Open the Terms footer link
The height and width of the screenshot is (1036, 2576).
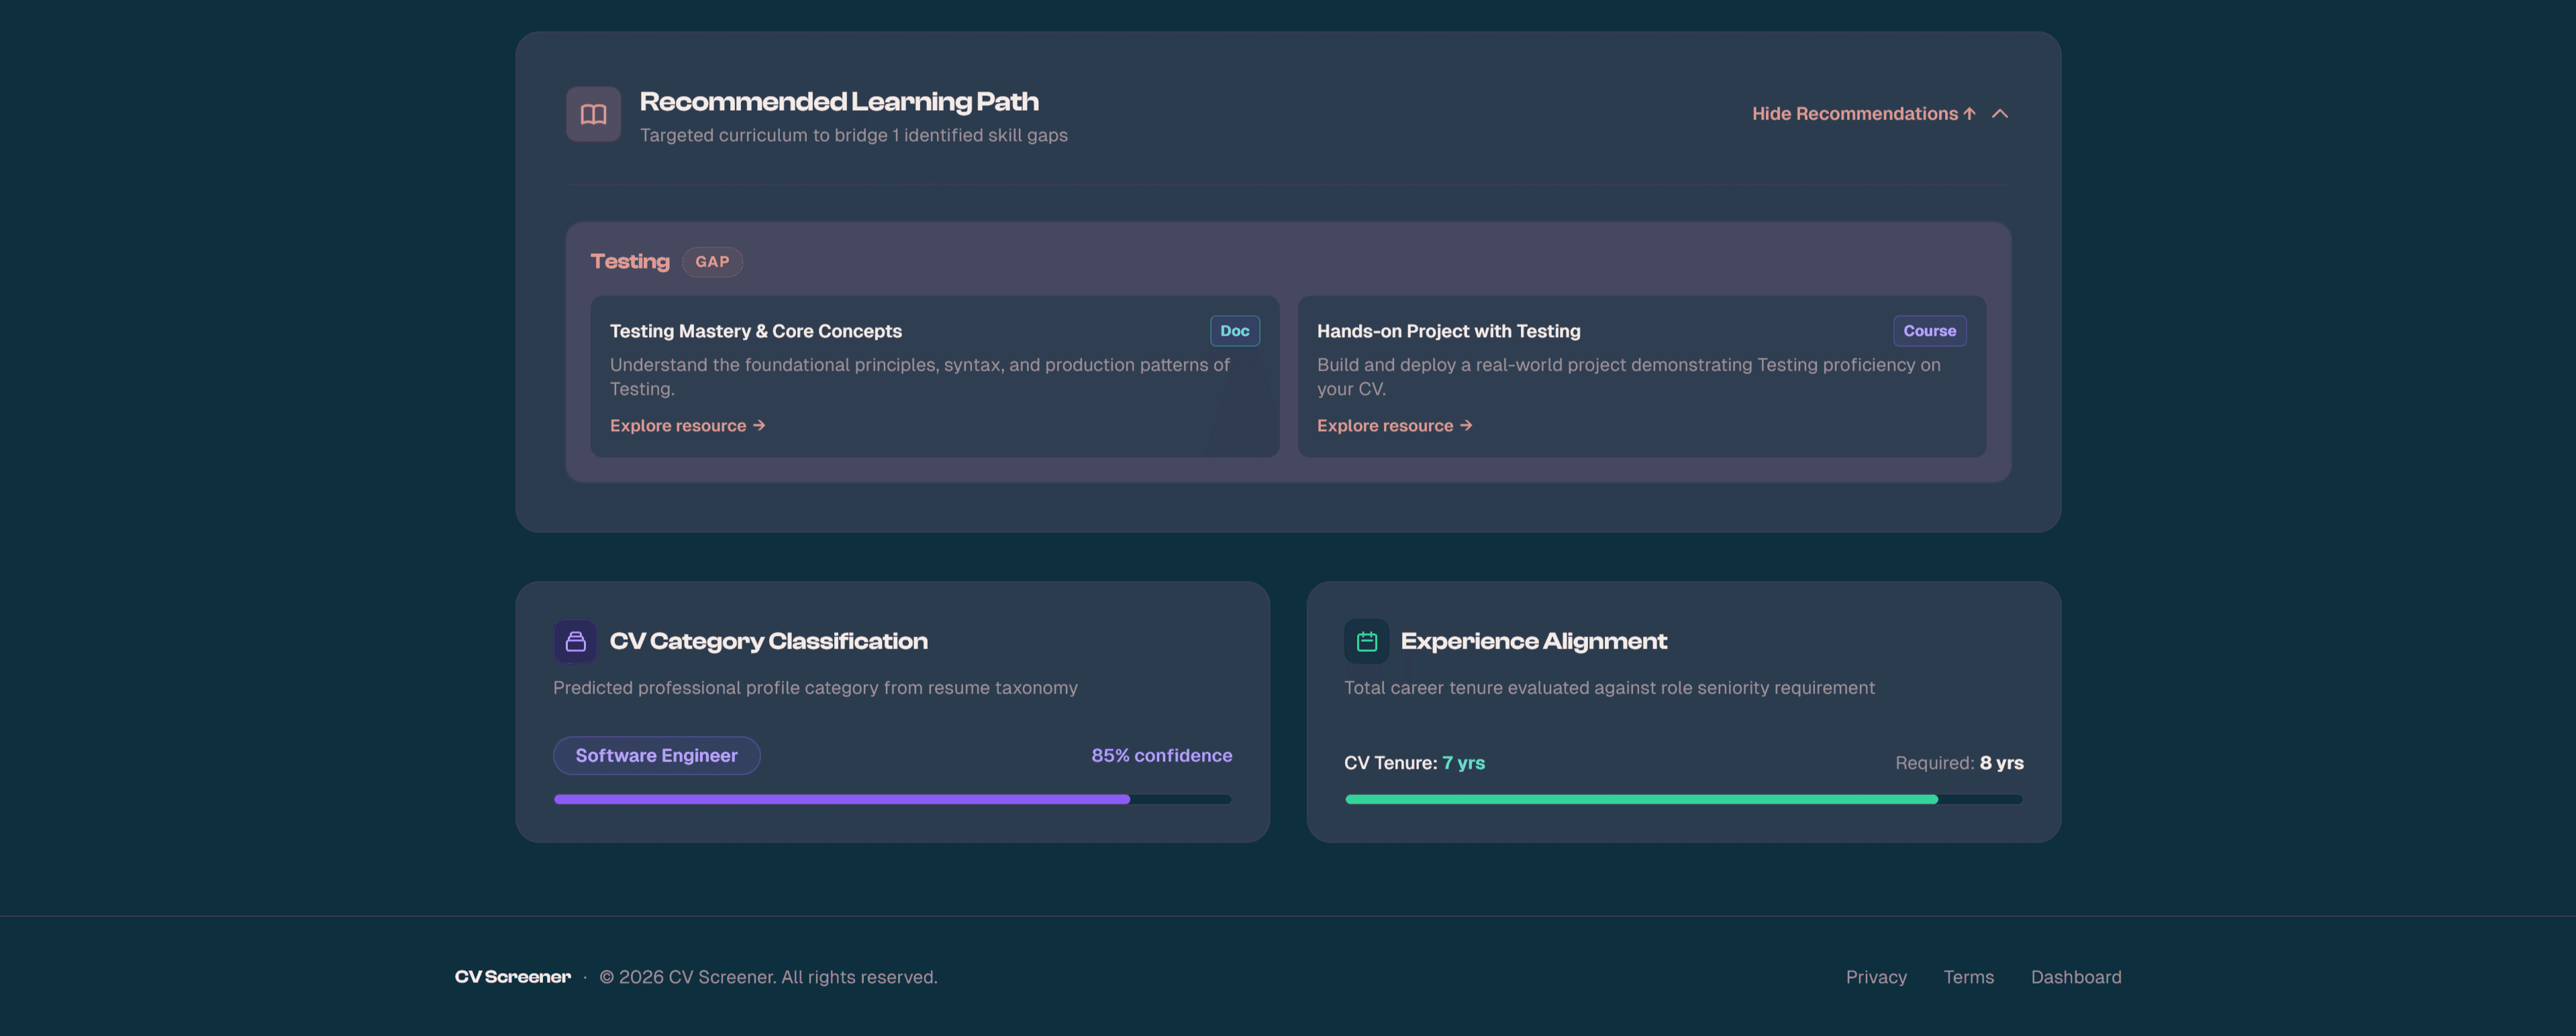[x=1968, y=977]
